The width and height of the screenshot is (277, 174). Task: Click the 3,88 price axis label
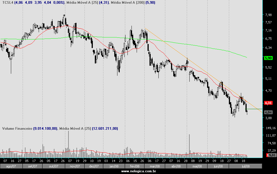click(x=268, y=118)
